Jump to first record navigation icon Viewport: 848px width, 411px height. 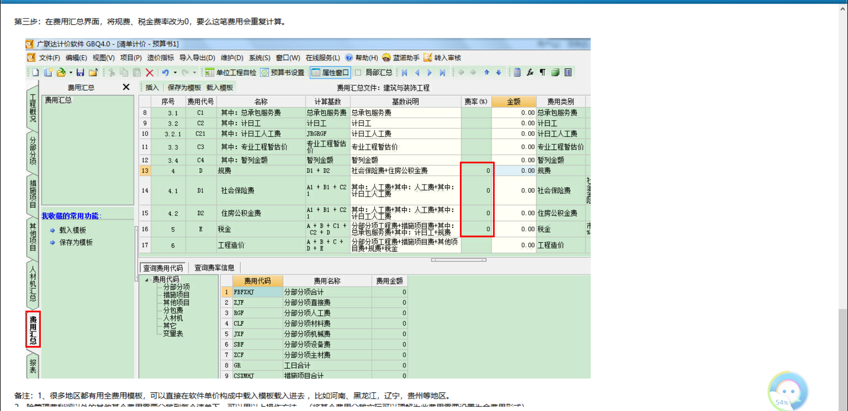click(x=405, y=72)
